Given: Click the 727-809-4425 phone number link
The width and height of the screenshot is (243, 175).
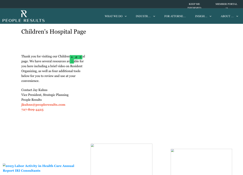Looking at the screenshot, I should point(33,110).
